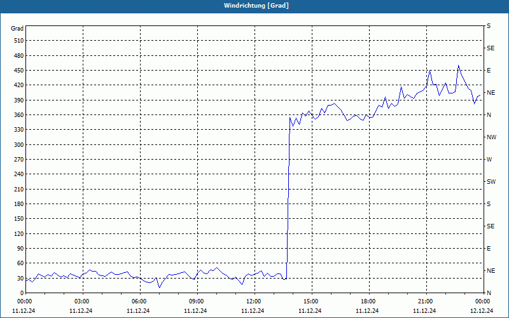Select the E compass label level with 450
Screen dimensions: 509x318
pyautogui.click(x=489, y=71)
